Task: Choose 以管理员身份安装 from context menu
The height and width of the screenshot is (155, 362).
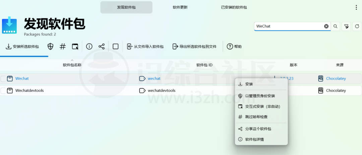Action: coord(261,96)
